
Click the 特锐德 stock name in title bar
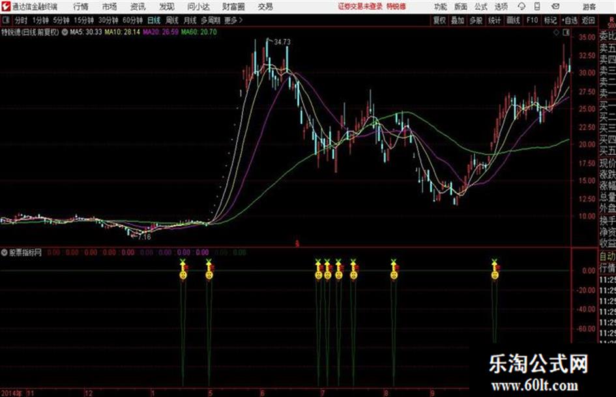tap(396, 7)
